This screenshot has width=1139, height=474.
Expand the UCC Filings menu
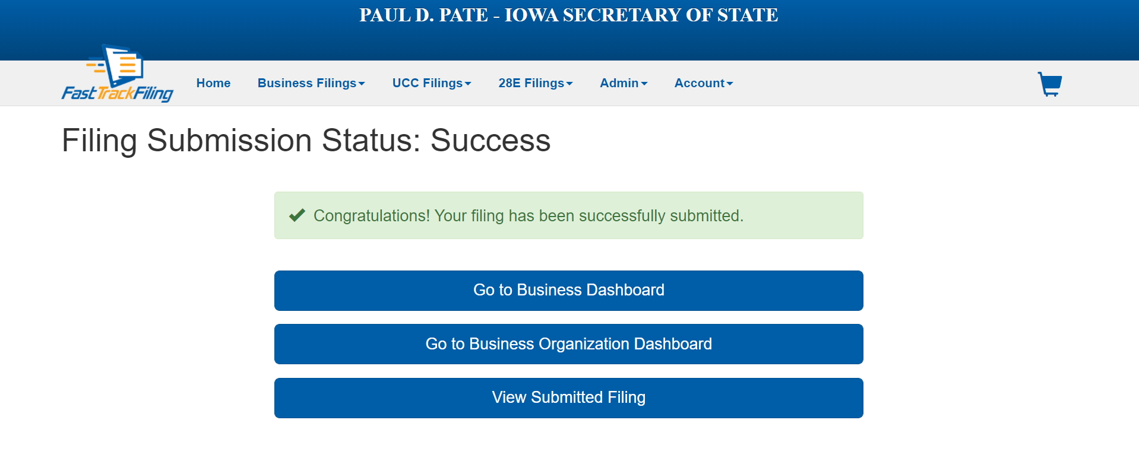(432, 83)
